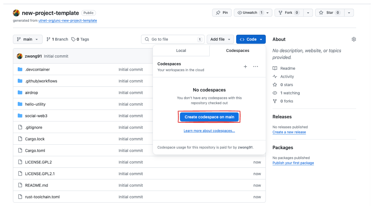This screenshot has height=209, width=374.
Task: Click the rust-toolchain.toml file icon
Action: pos(20,197)
